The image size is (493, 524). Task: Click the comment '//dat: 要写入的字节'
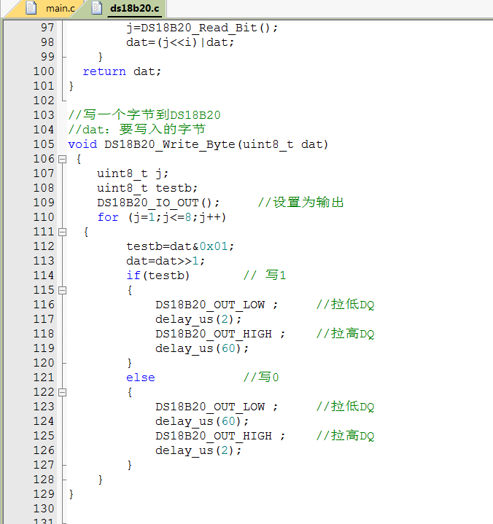[137, 130]
